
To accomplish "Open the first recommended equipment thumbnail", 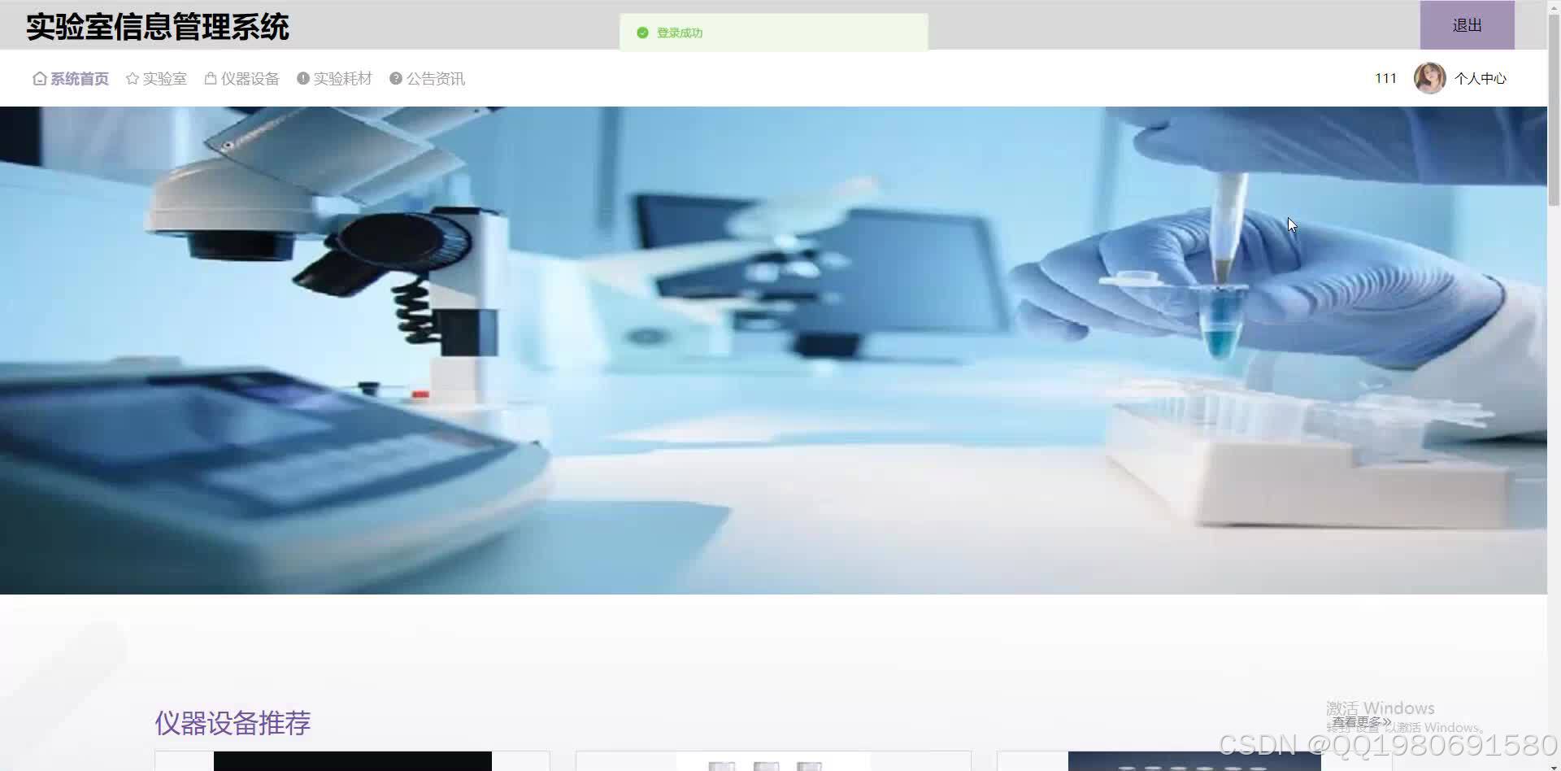I will click(352, 761).
